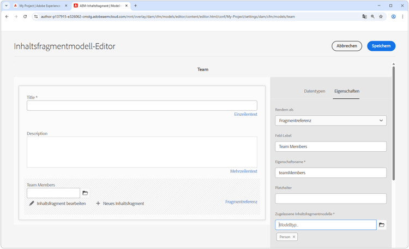
Task: Remove the Person model tag
Action: [294, 237]
